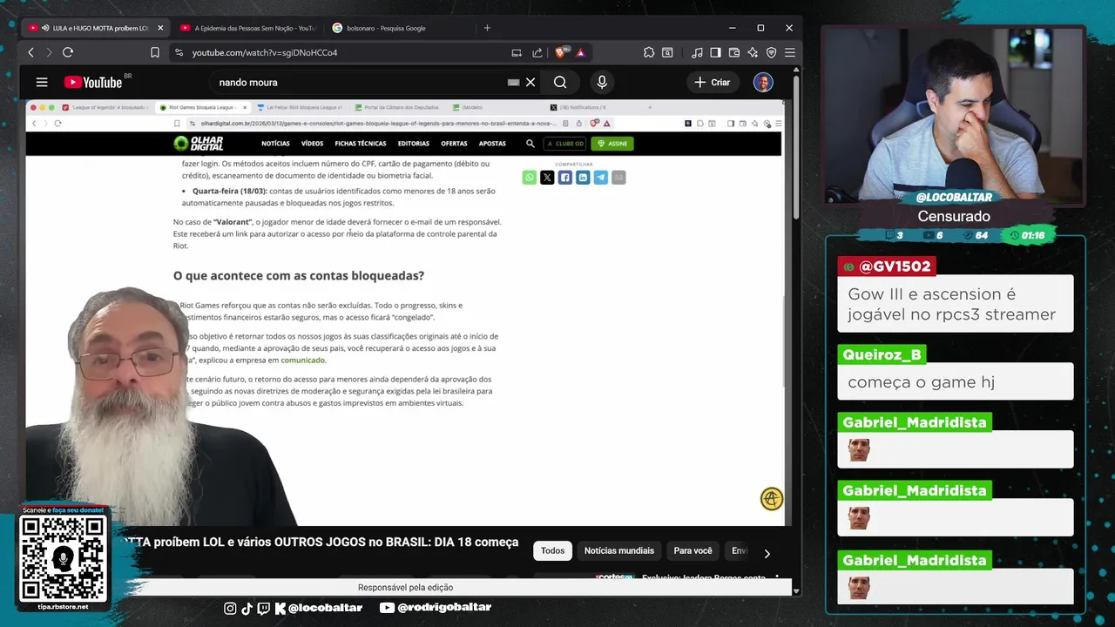Click OFERTAS in the Olhar Digital menu
Viewport: 1115px width, 627px height.
pyautogui.click(x=454, y=144)
